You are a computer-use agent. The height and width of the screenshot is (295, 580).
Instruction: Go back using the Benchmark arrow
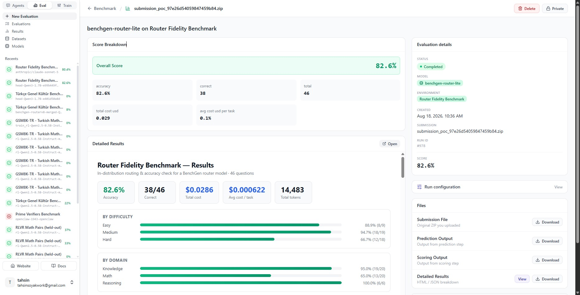[90, 8]
